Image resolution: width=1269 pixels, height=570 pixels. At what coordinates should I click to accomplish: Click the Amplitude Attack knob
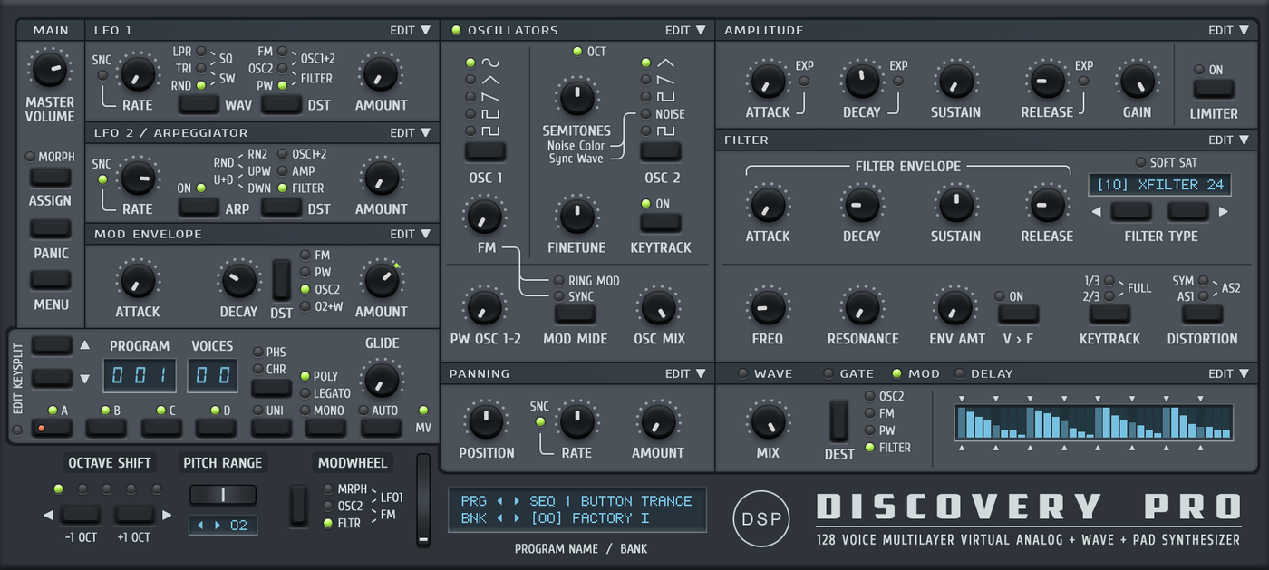(767, 81)
